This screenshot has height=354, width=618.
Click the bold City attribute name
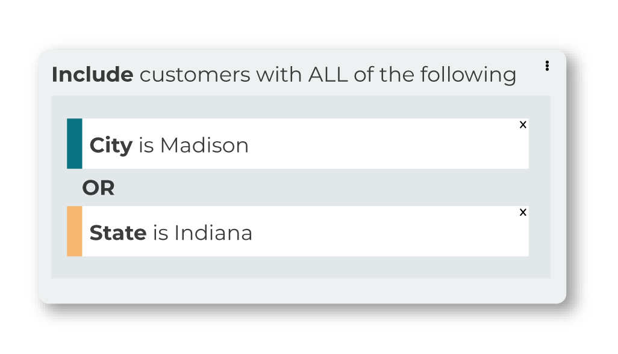tap(111, 145)
